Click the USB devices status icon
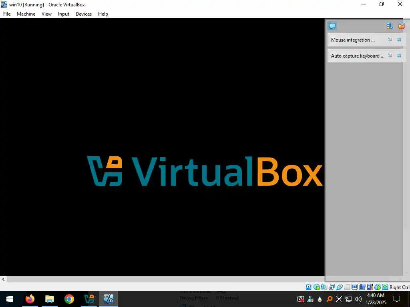 pos(340,287)
